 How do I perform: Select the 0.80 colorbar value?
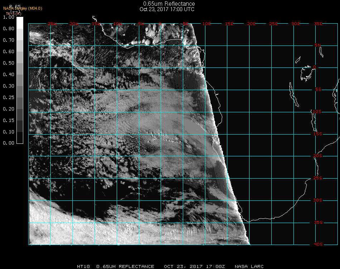[9, 29]
